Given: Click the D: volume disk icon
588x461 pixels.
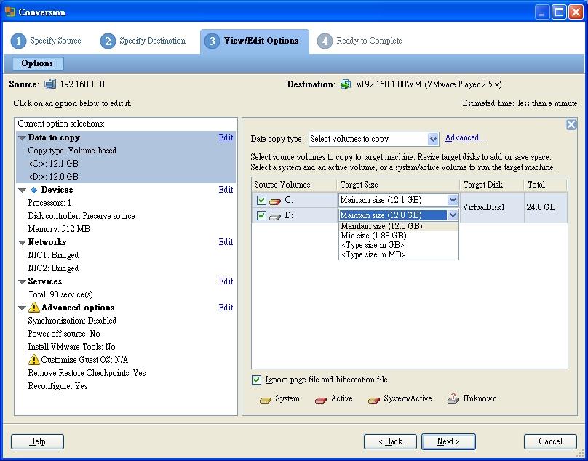Looking at the screenshot, I should tap(275, 216).
